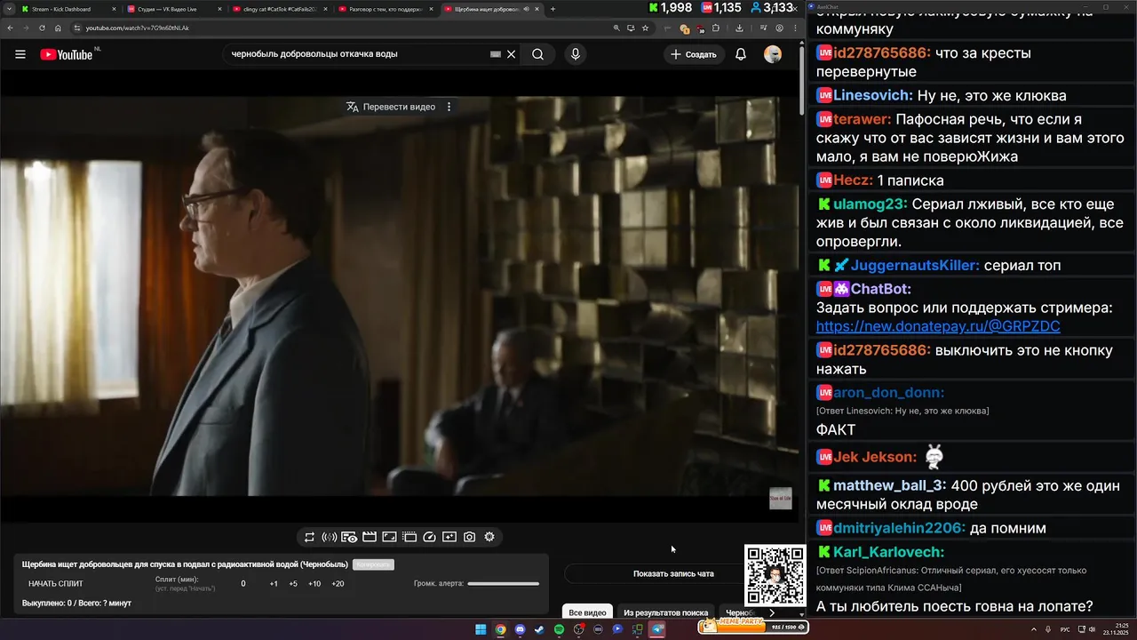Open Chrome three-dot menu
The image size is (1137, 640).
click(795, 28)
